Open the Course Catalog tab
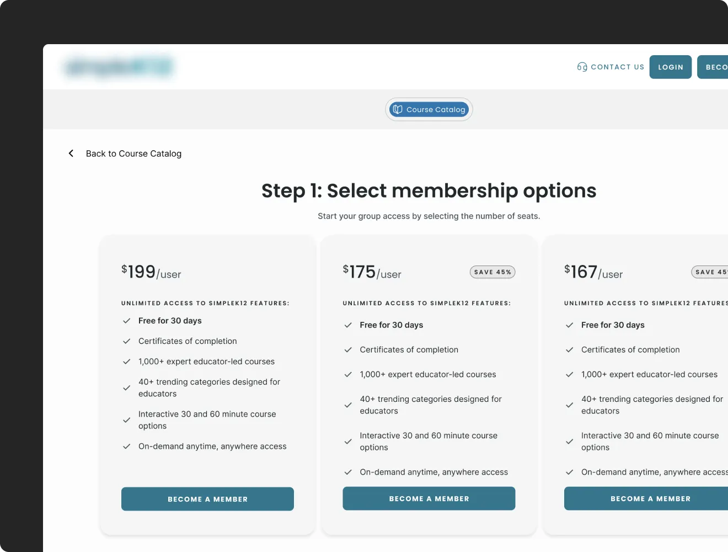Image resolution: width=728 pixels, height=552 pixels. tap(429, 109)
